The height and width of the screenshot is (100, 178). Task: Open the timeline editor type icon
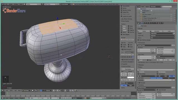pyautogui.click(x=3, y=98)
